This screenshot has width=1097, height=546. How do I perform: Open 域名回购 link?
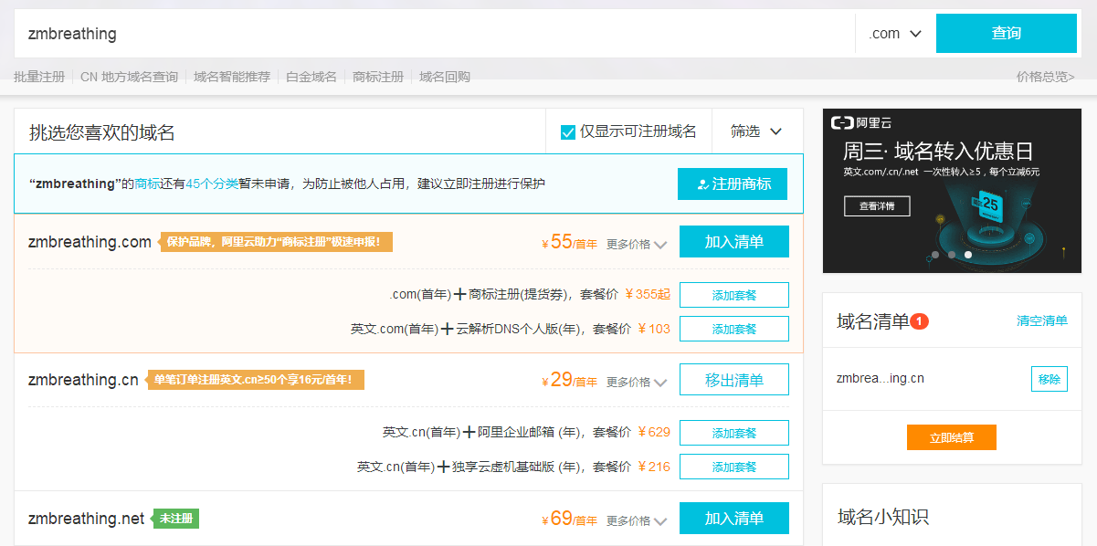[445, 77]
